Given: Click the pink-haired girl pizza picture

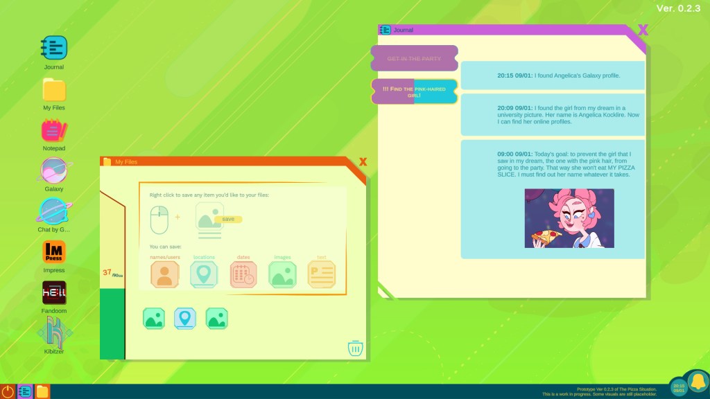Looking at the screenshot, I should [x=569, y=218].
